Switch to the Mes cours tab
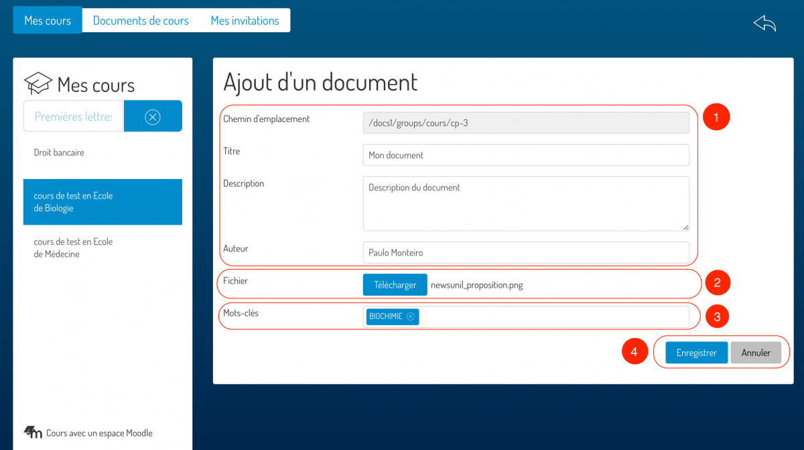Viewport: 804px width, 450px height. click(x=48, y=21)
